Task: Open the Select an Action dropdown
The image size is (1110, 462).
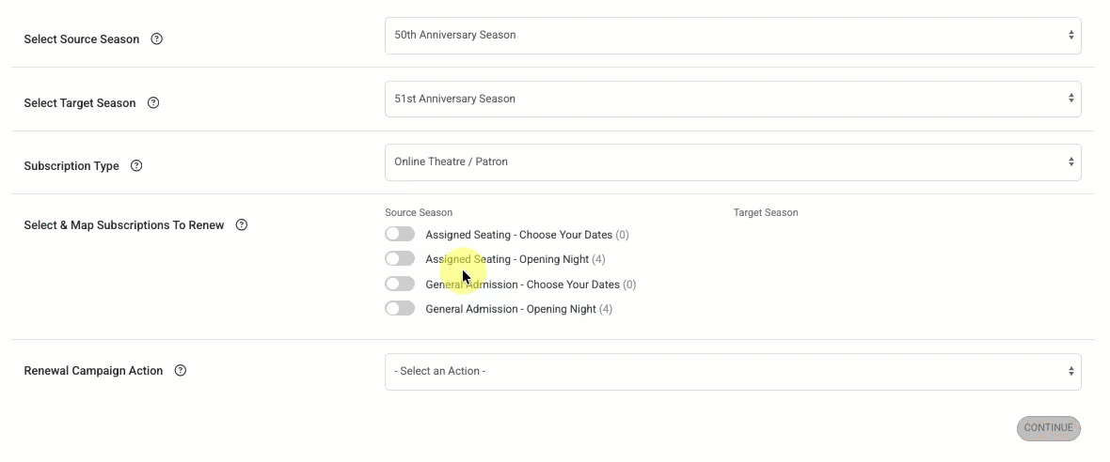Action: (x=733, y=372)
